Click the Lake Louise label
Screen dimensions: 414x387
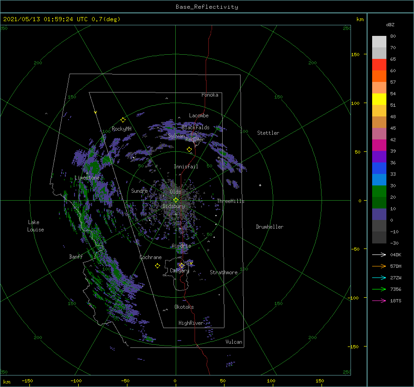35,226
